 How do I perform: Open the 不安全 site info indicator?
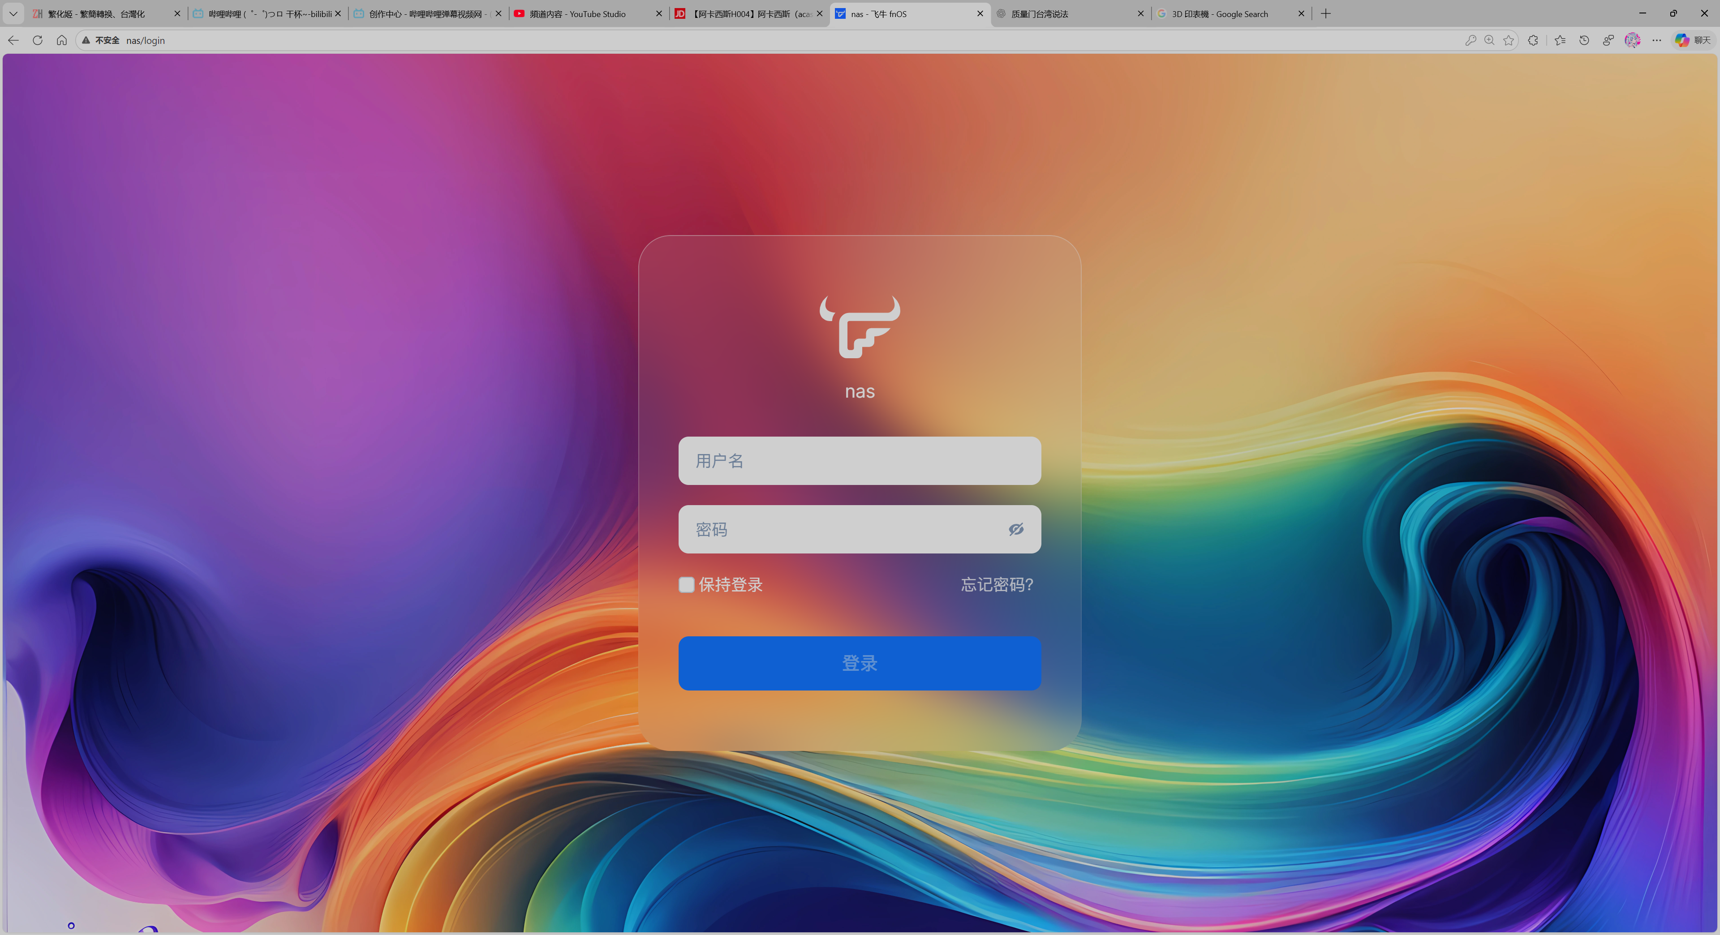(100, 40)
